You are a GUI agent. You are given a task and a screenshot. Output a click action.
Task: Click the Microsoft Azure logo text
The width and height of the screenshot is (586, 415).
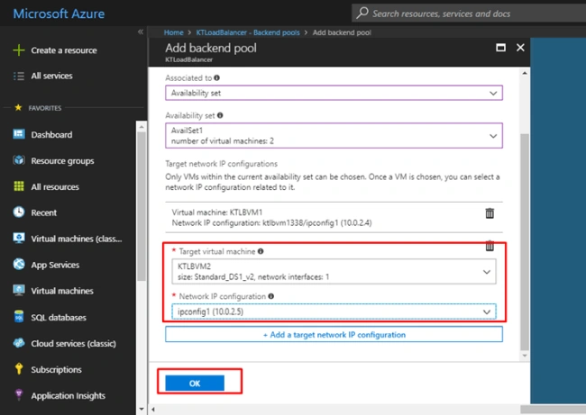click(59, 14)
